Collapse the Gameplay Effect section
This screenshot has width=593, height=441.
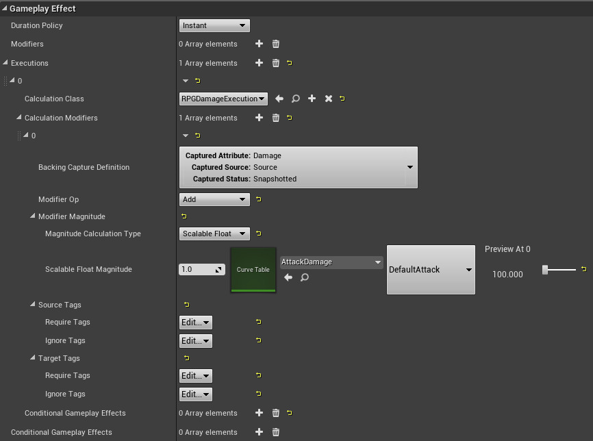pos(5,9)
